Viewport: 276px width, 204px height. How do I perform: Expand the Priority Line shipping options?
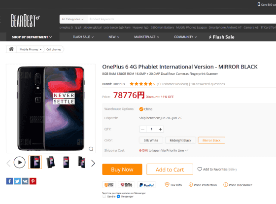[186, 150]
